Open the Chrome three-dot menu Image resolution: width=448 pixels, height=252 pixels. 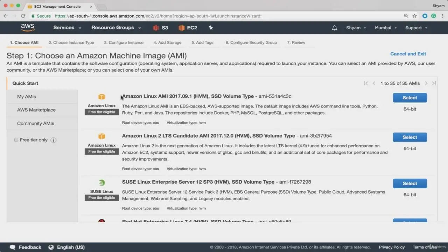click(x=442, y=16)
